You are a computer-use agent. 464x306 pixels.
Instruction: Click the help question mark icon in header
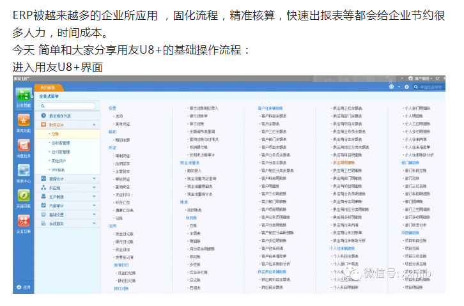406,87
